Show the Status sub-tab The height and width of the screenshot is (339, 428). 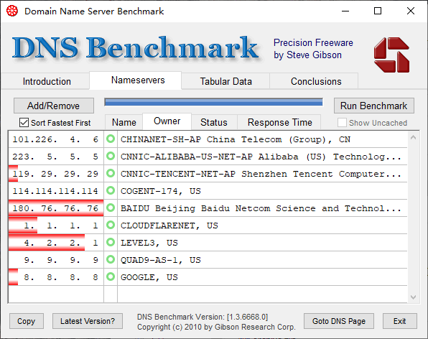click(x=214, y=122)
